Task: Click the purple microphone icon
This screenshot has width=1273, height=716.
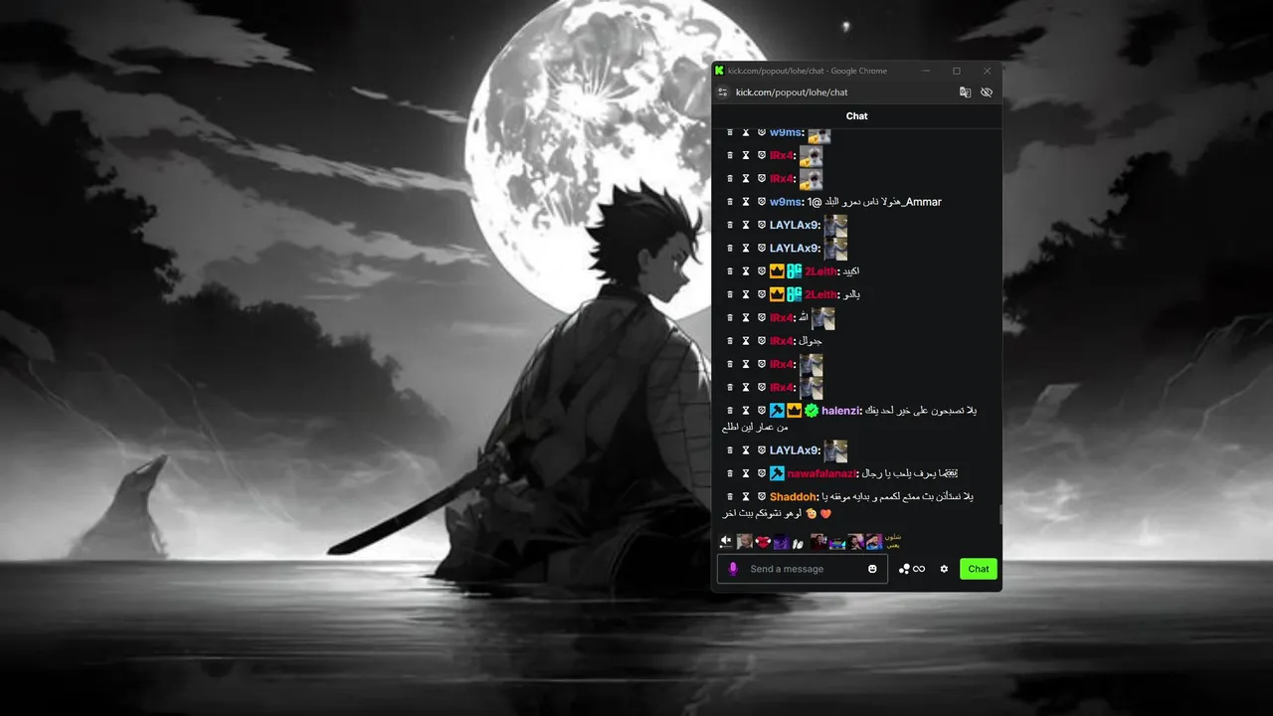Action: 733,569
